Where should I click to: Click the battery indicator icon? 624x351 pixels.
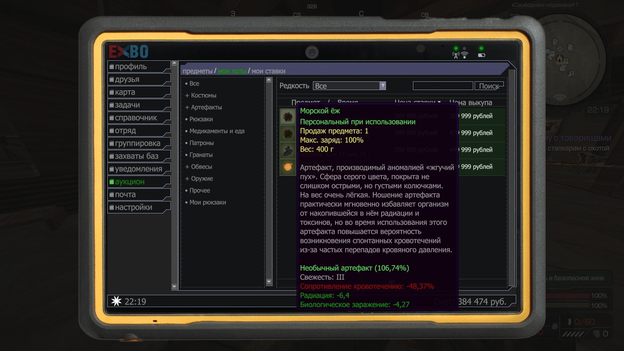(x=481, y=55)
